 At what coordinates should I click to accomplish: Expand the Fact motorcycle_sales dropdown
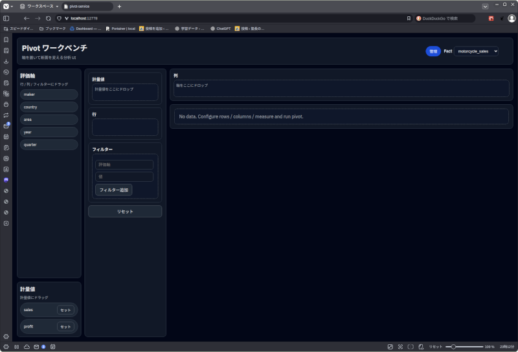pos(476,51)
